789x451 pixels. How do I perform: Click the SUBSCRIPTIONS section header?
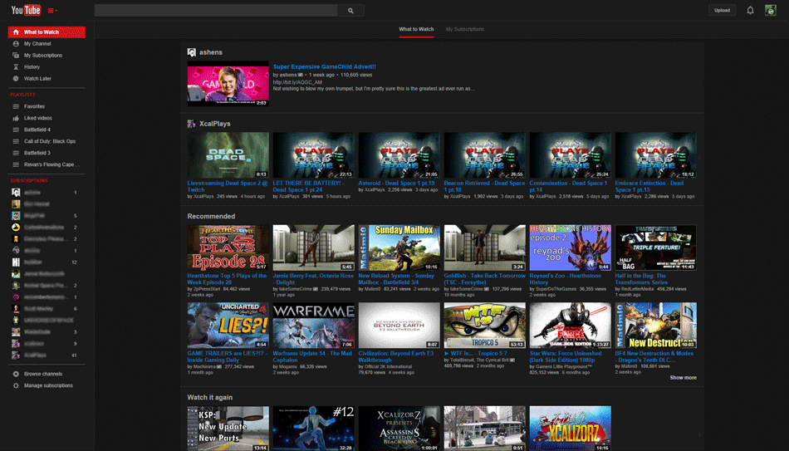point(29,180)
